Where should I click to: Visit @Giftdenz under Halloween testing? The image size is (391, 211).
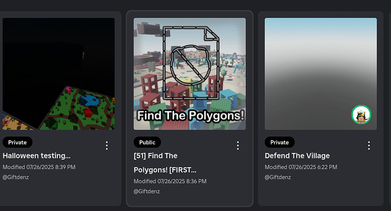pos(16,177)
